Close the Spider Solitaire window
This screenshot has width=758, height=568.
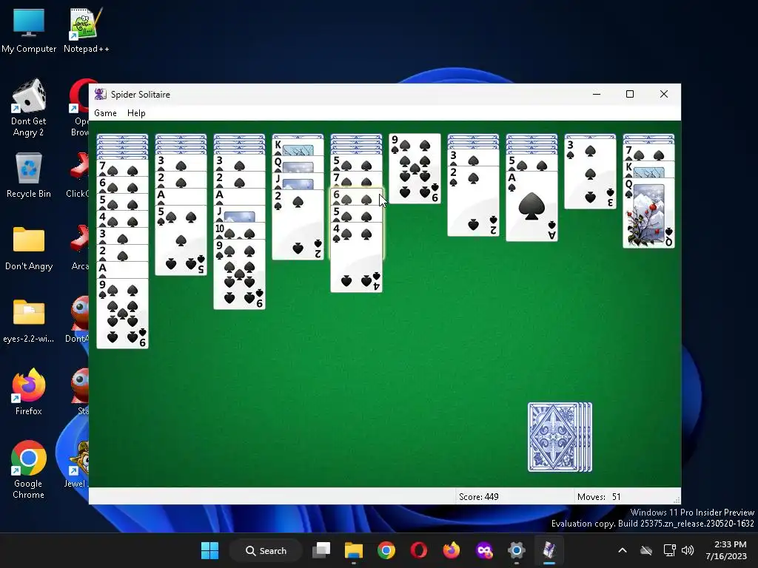point(664,94)
